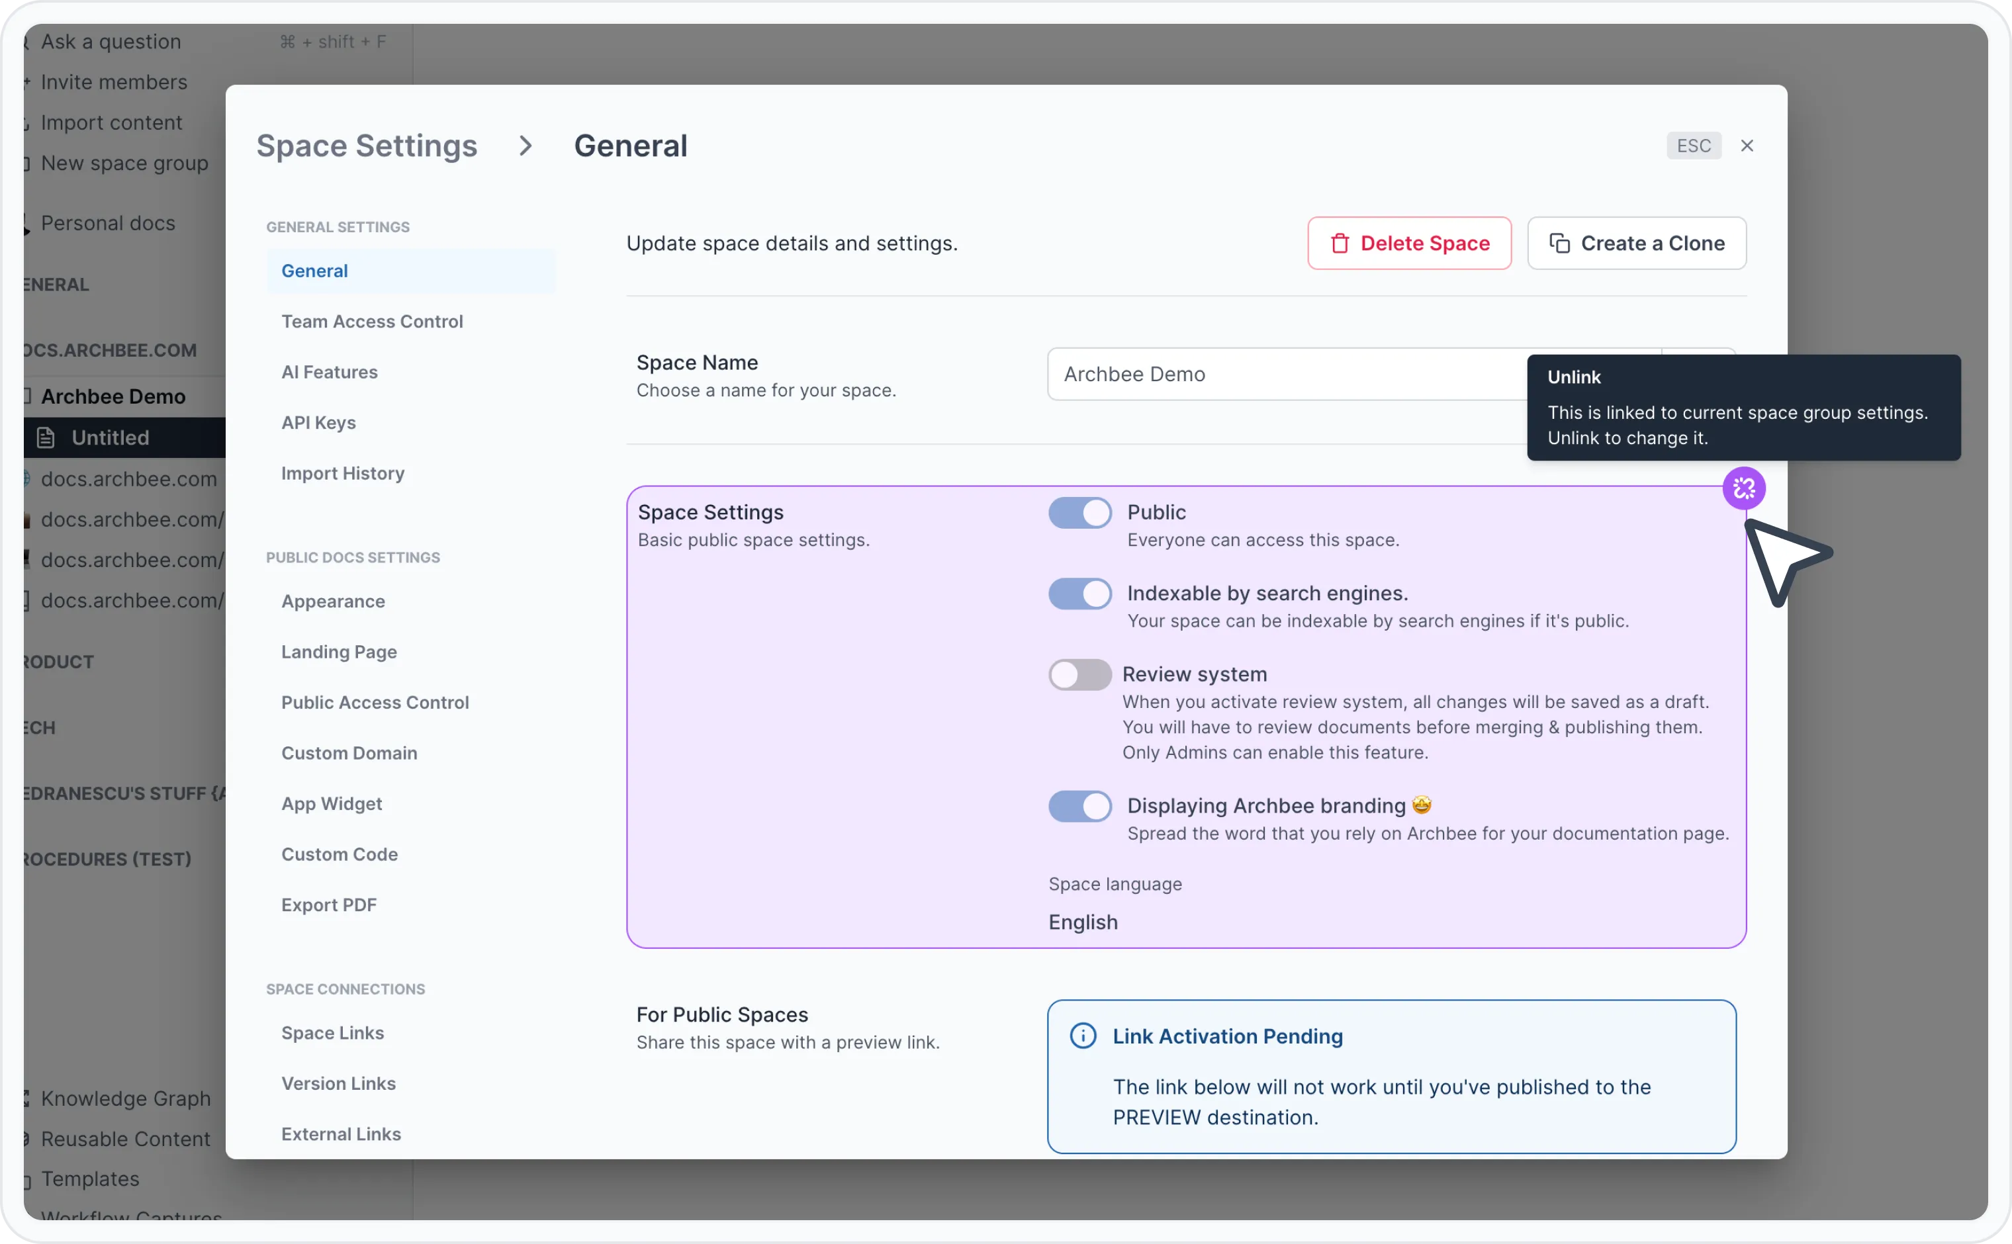Toggle Displaying Archbee branding switch
The width and height of the screenshot is (2012, 1244).
tap(1079, 807)
